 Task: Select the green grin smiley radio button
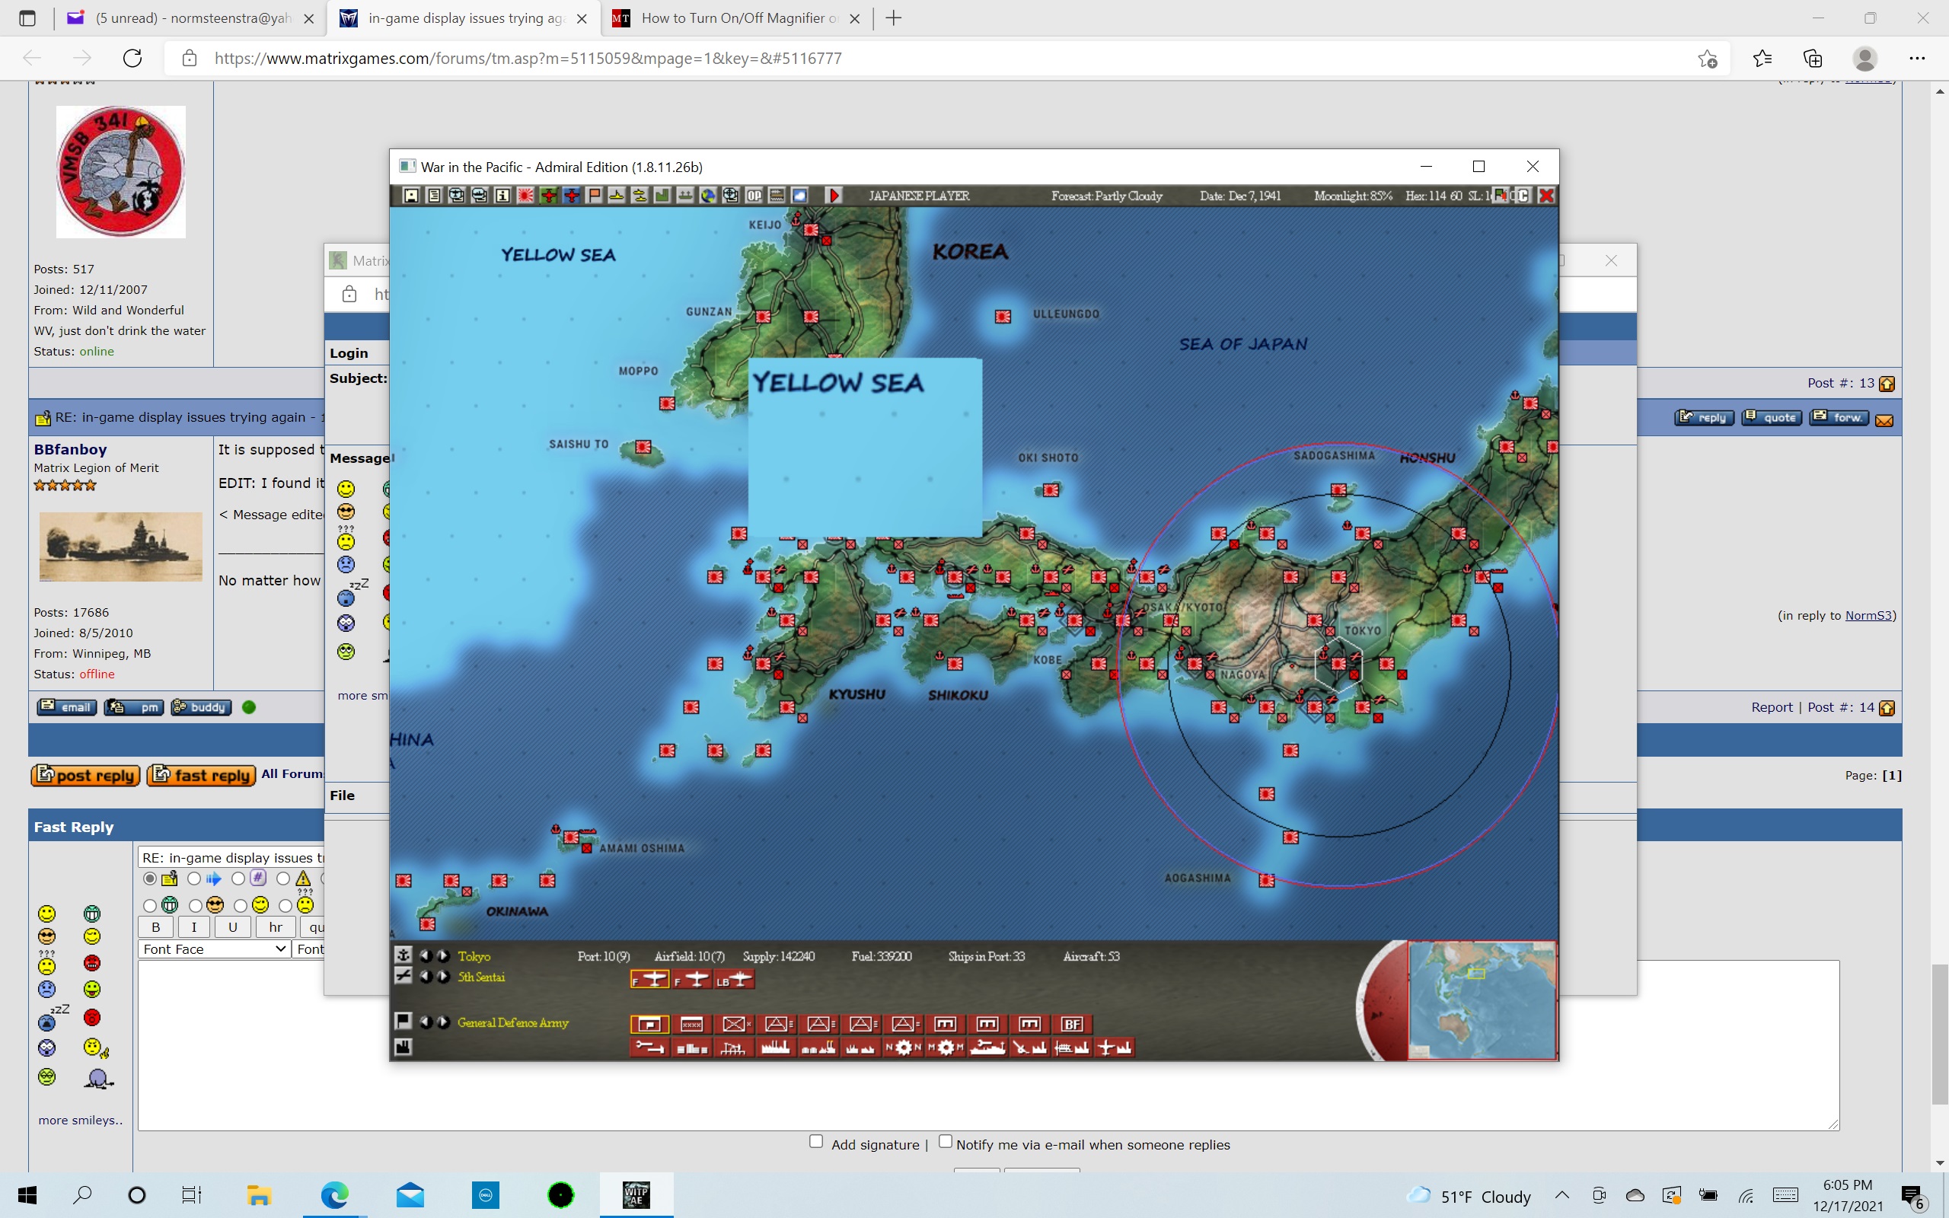(150, 905)
